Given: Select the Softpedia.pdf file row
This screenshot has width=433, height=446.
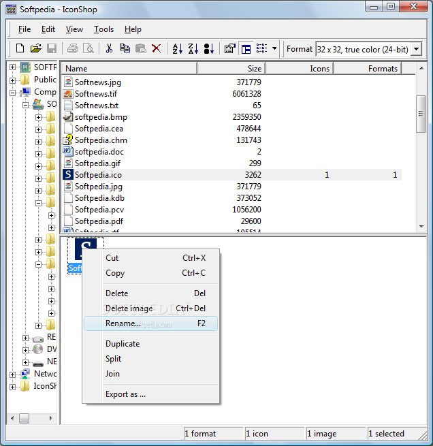Looking at the screenshot, I should pos(231,221).
